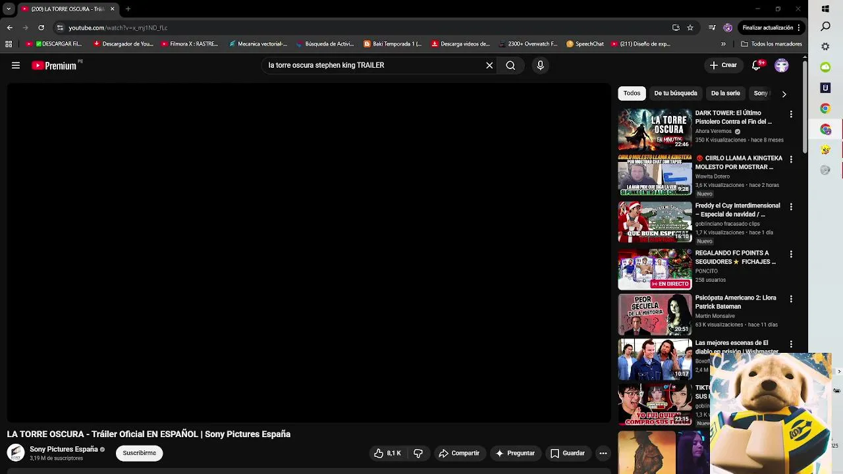Screen dimensions: 843x474
Task: Clear the search box with X icon
Action: point(489,65)
